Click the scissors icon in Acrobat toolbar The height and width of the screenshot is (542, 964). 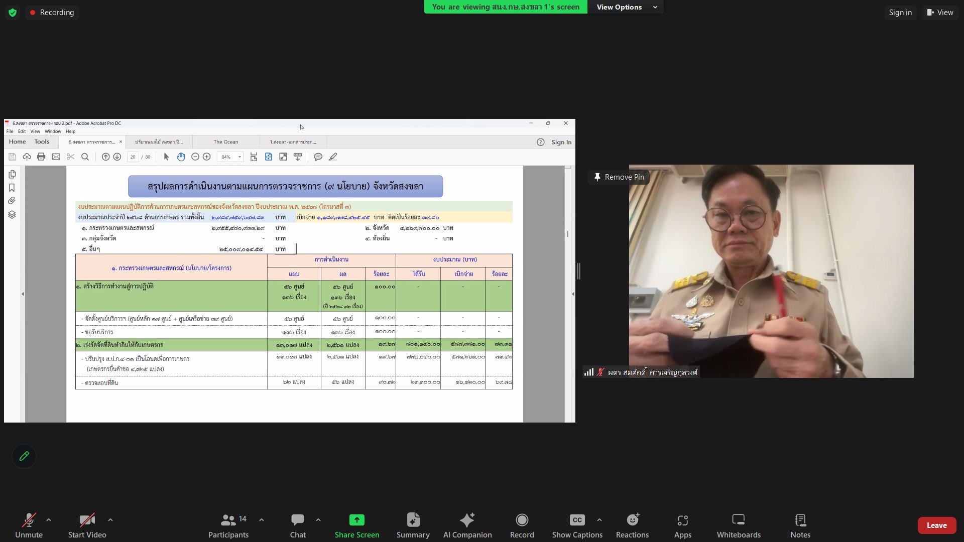(x=70, y=157)
